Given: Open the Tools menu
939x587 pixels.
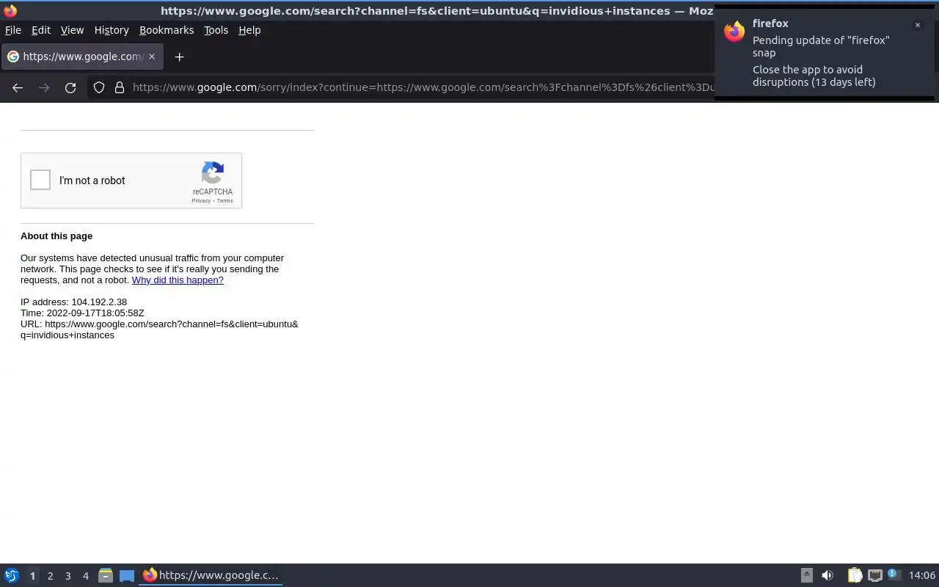Looking at the screenshot, I should [216, 30].
